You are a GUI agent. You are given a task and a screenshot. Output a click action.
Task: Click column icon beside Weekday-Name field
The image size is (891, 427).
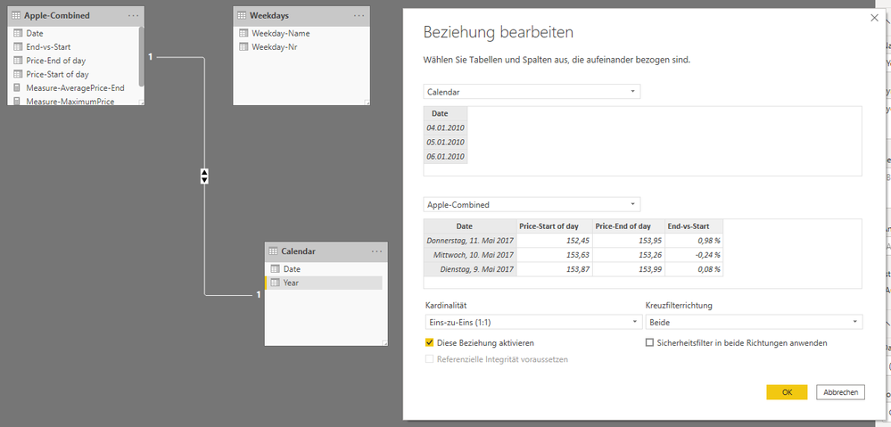243,34
